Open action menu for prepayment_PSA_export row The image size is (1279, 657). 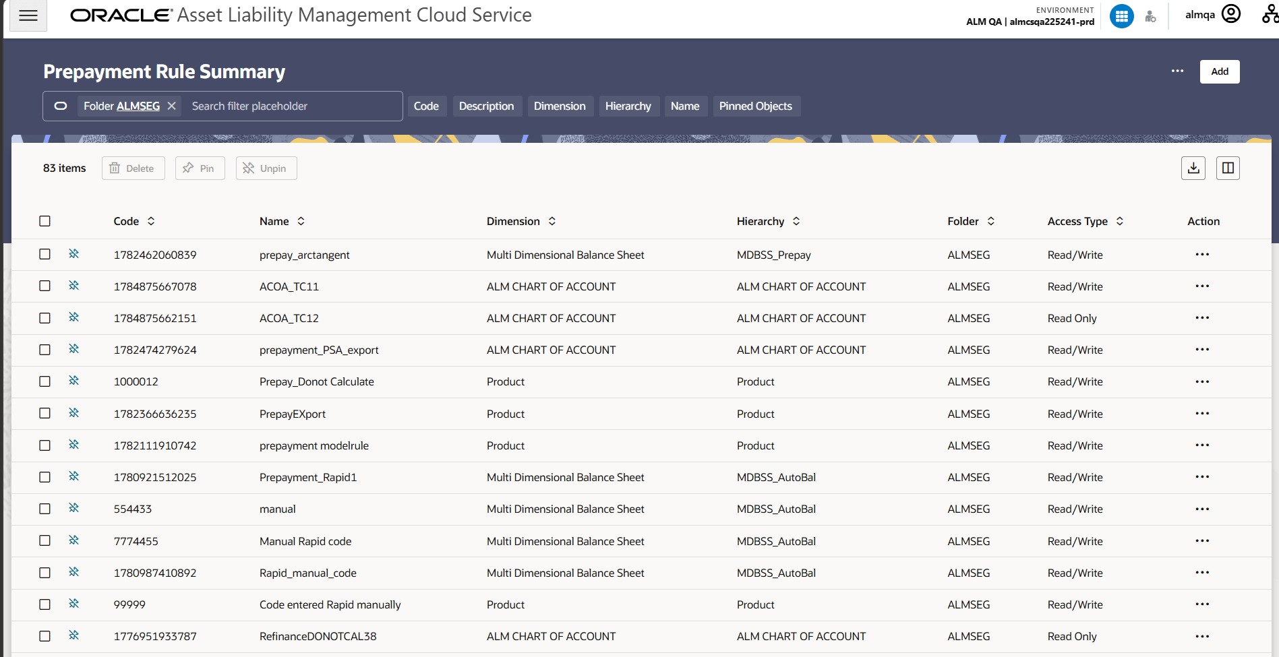[1202, 350]
